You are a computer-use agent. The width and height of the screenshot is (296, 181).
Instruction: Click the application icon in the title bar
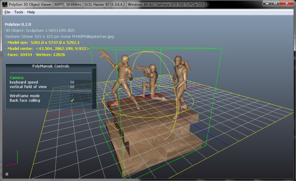5,4
